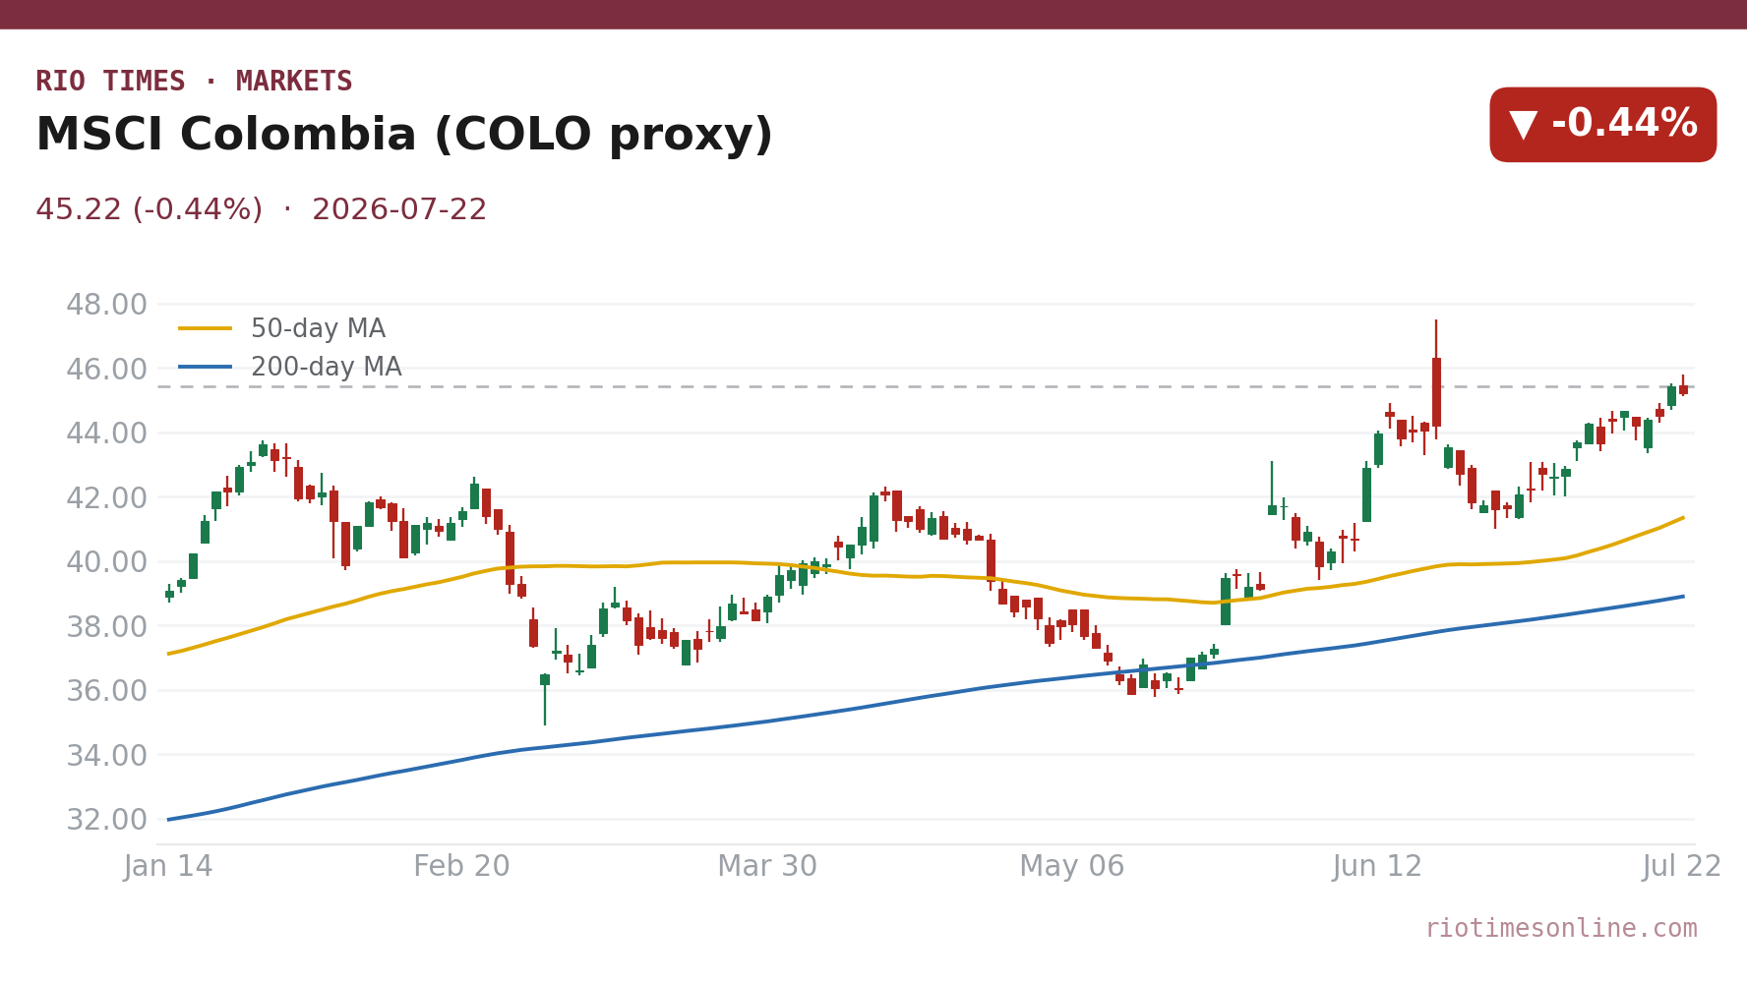Click the green candle with low wick near 35

click(x=545, y=699)
